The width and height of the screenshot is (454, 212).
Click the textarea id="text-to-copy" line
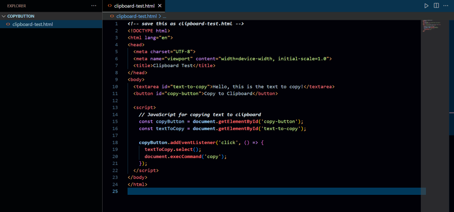tap(234, 87)
